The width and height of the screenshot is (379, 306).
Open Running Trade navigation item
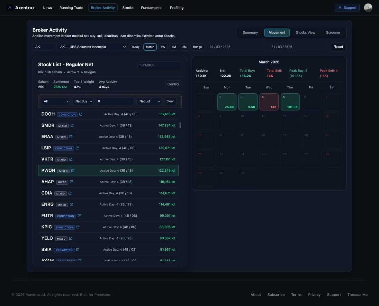pyautogui.click(x=71, y=8)
